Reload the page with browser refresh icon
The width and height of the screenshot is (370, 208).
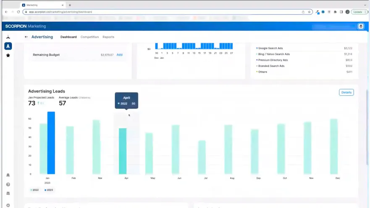click(x=18, y=12)
